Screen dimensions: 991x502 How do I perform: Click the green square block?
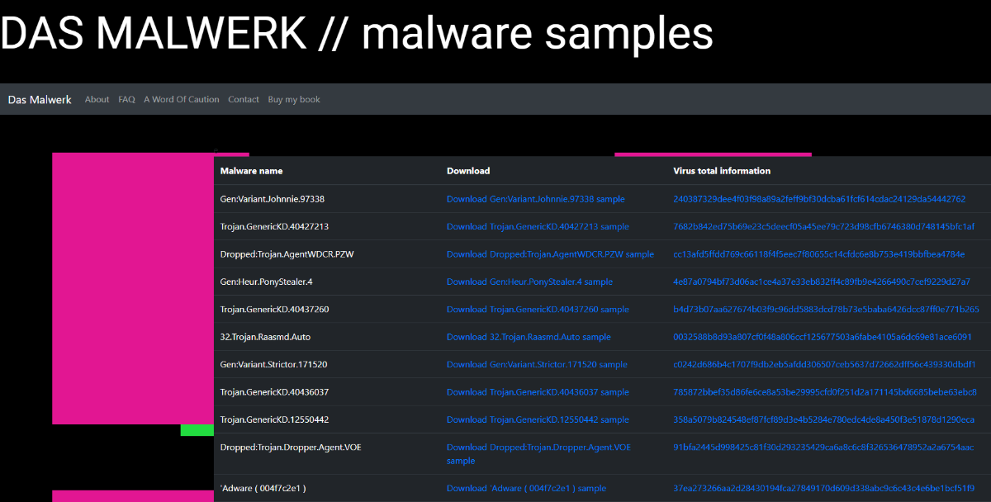click(x=197, y=430)
